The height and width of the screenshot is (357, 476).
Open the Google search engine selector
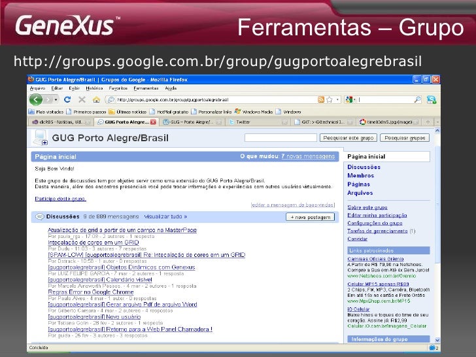click(350, 99)
